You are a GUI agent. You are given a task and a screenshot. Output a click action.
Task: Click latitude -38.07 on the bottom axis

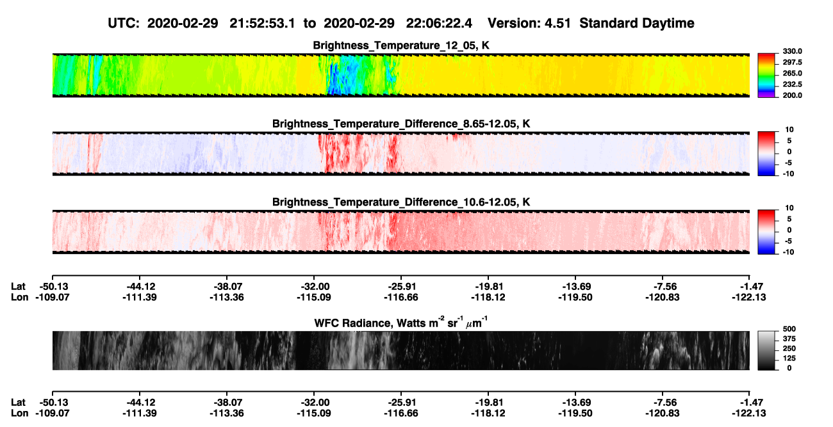tap(227, 403)
